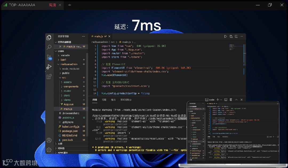Open the Explorer files icon in activity bar
This screenshot has width=288, height=168.
[x=49, y=38]
